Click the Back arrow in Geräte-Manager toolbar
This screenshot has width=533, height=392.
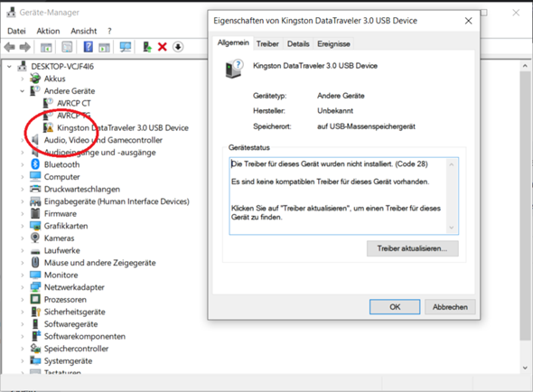(x=10, y=47)
